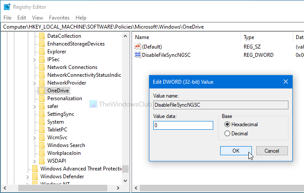Choose the Decimal base option

pyautogui.click(x=228, y=134)
